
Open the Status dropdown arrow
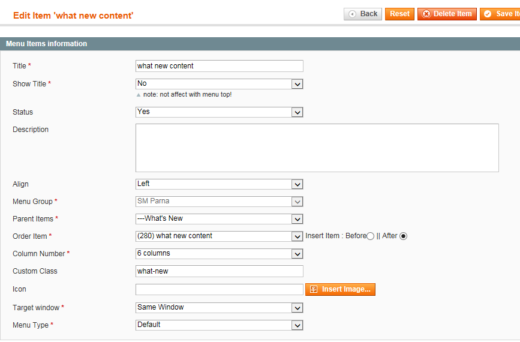(297, 112)
